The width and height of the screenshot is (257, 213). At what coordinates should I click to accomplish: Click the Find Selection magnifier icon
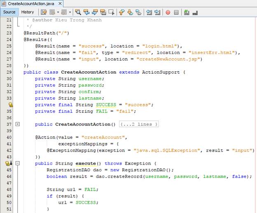pos(78,12)
